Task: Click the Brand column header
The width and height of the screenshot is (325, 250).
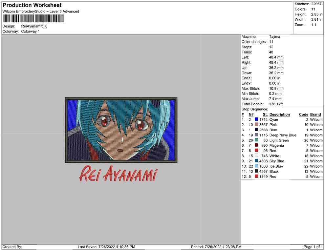Action: click(x=315, y=115)
